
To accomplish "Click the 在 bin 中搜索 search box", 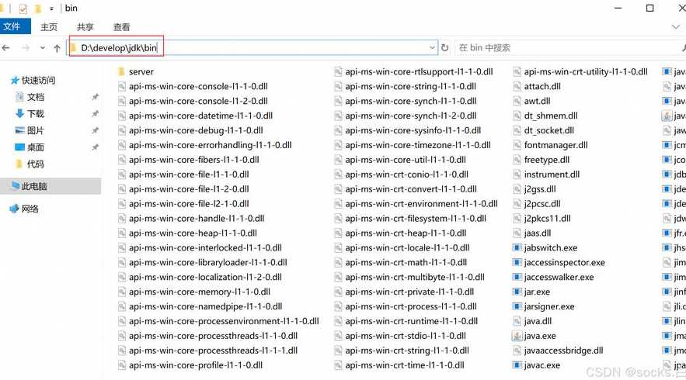I will 569,47.
